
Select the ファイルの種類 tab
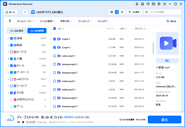click(37, 31)
